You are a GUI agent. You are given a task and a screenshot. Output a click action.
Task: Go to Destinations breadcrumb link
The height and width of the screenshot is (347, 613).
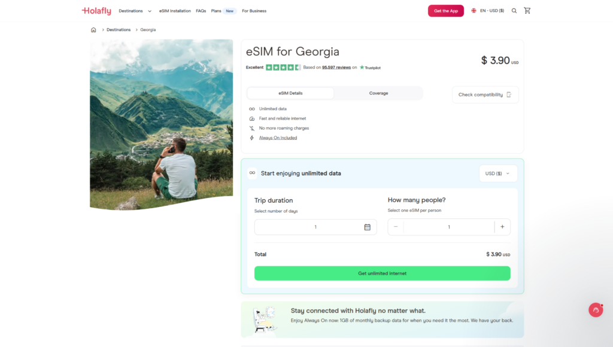click(119, 30)
